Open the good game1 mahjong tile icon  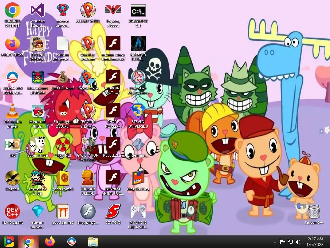click(x=63, y=178)
